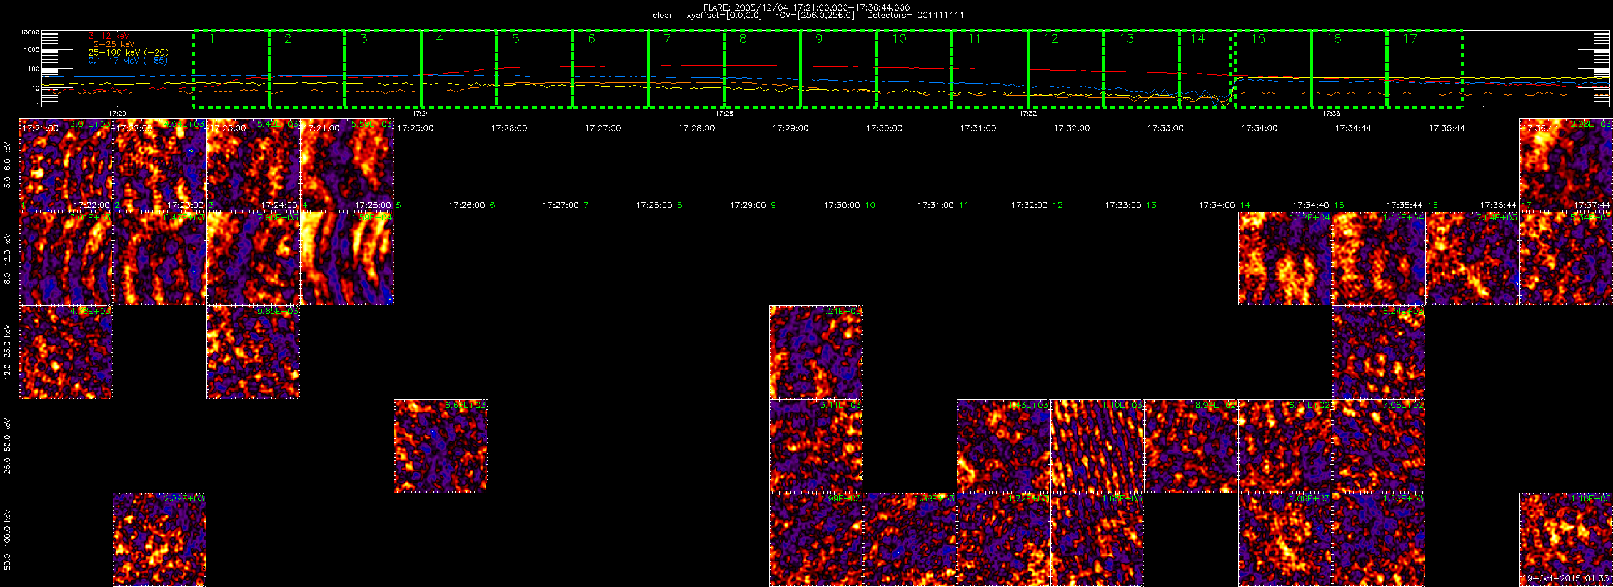Open the 50.0-100.0 keV image at 17:36:44

coord(1566,540)
